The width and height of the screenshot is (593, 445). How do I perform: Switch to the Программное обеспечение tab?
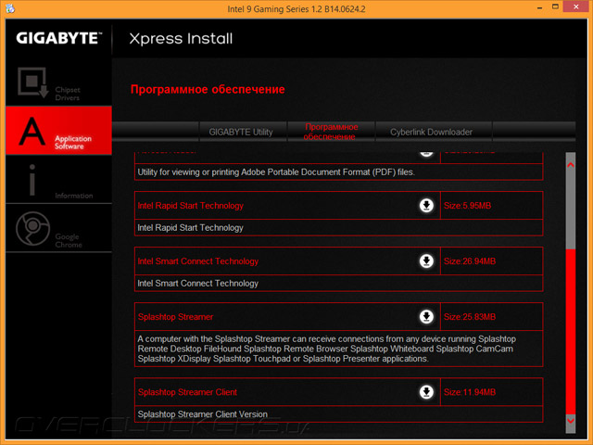(x=331, y=132)
